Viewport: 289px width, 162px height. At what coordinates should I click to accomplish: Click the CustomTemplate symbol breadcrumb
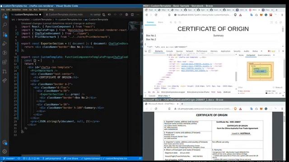tap(97, 19)
